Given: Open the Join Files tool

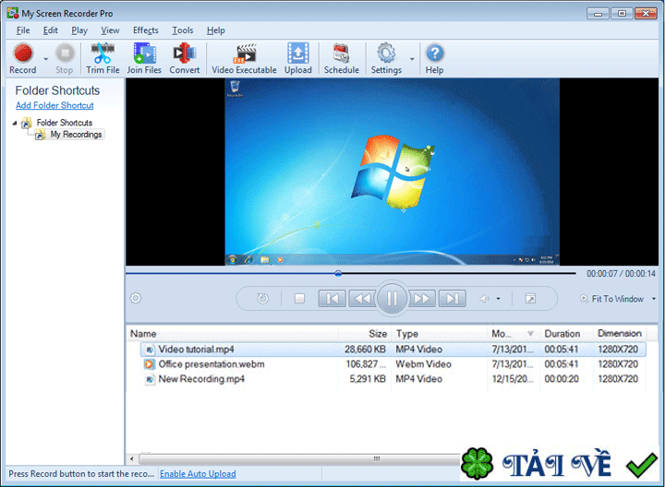Looking at the screenshot, I should [x=144, y=59].
